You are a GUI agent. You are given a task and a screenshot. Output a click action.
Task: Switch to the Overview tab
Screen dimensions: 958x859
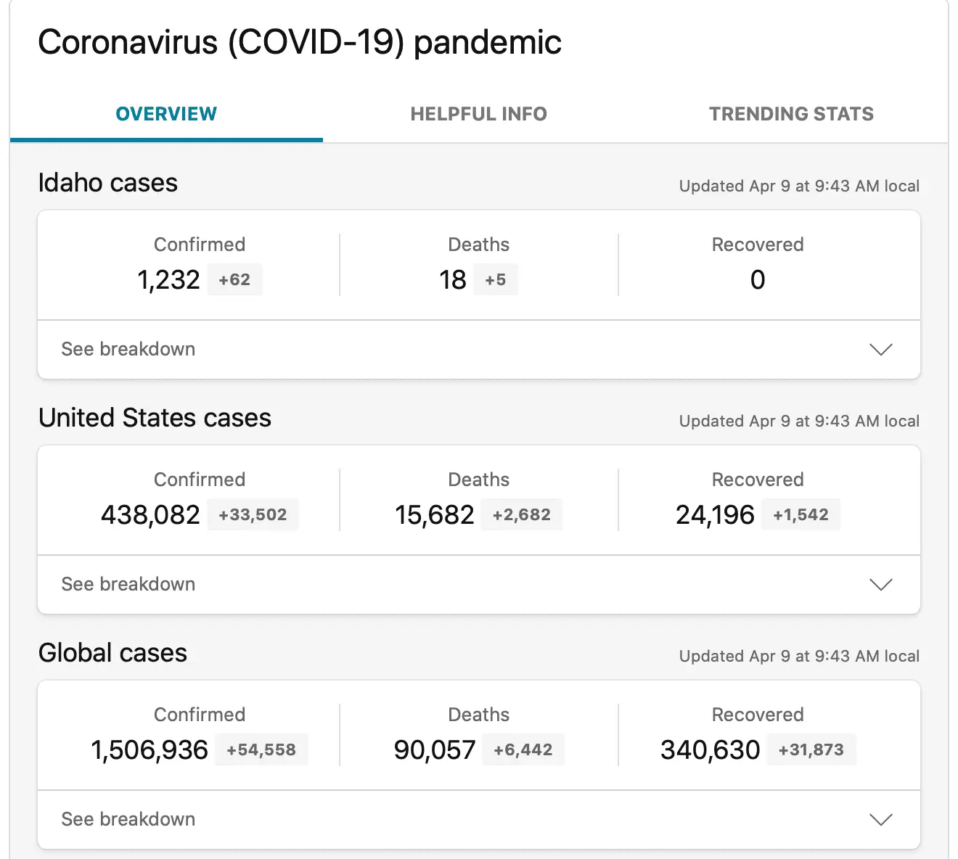(x=166, y=114)
